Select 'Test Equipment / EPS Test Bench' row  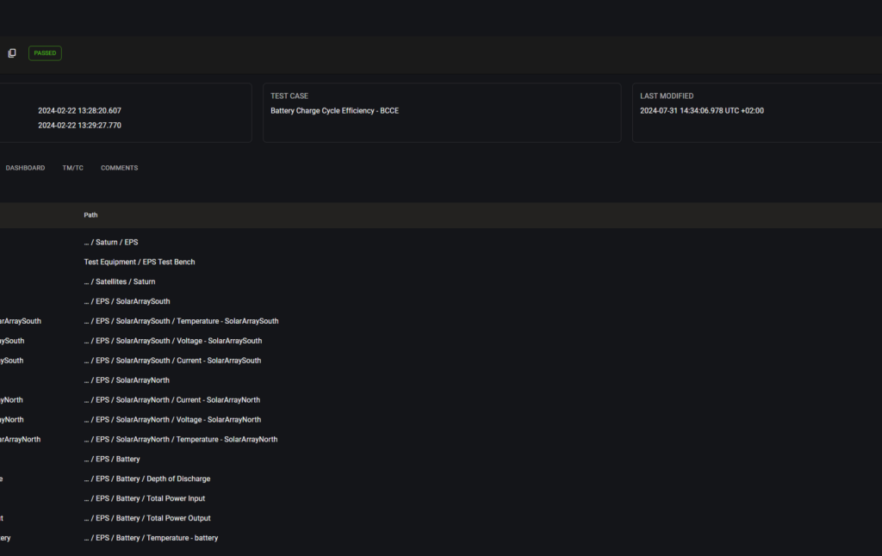pos(441,262)
